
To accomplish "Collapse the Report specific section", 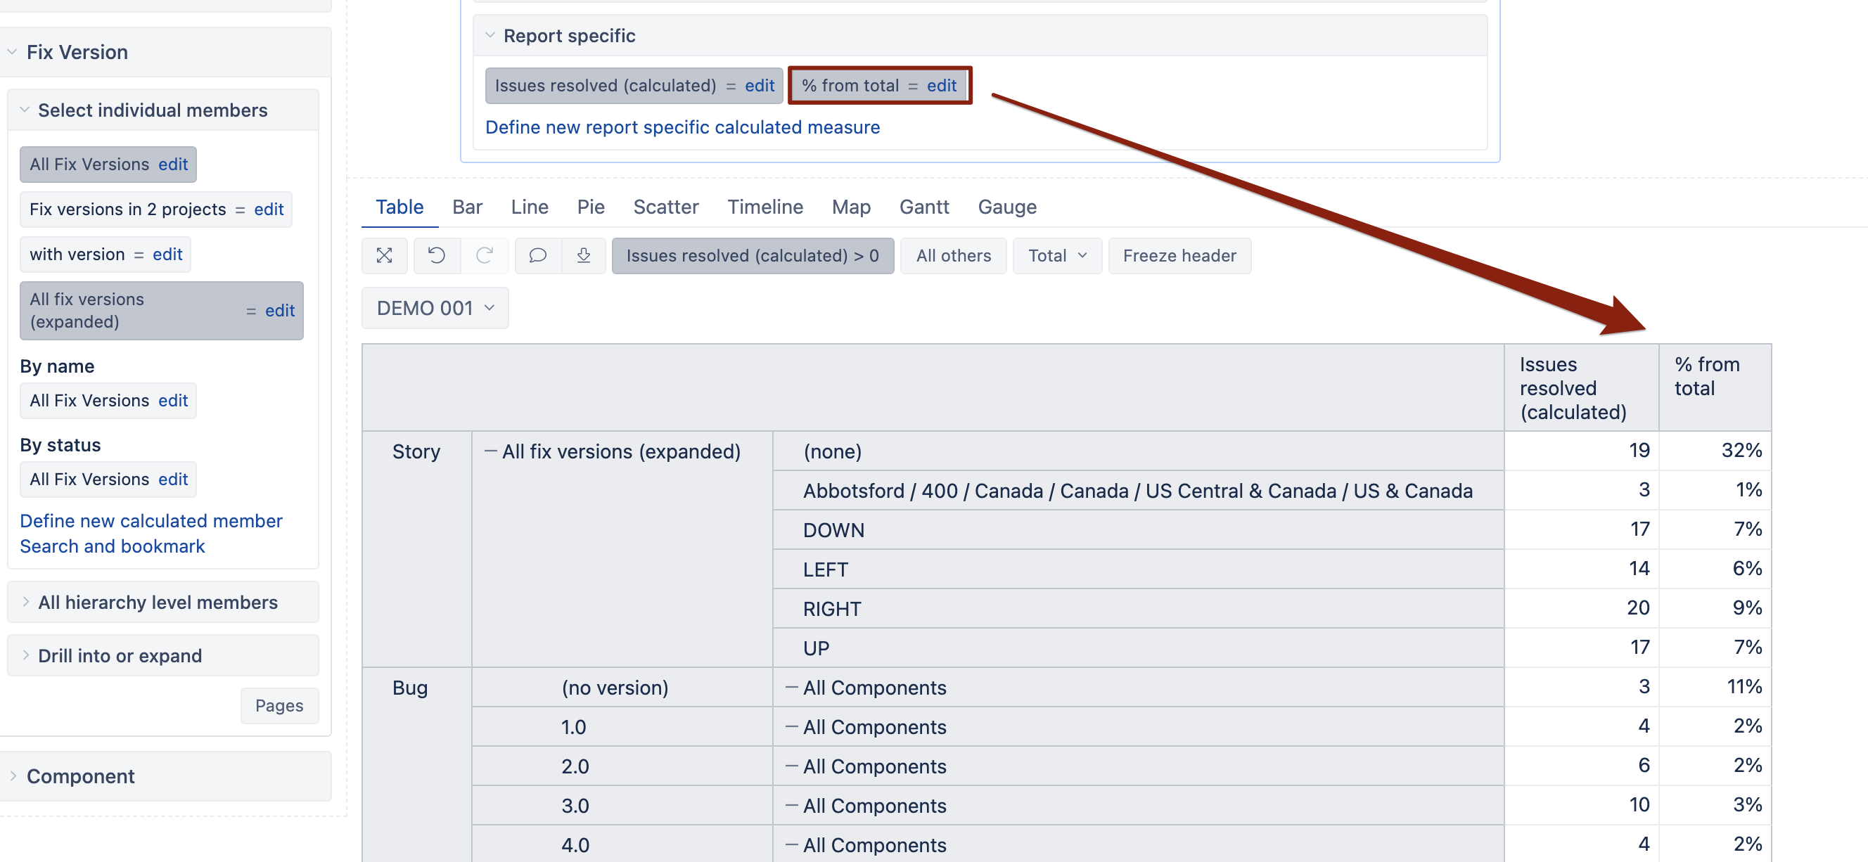I will coord(490,34).
